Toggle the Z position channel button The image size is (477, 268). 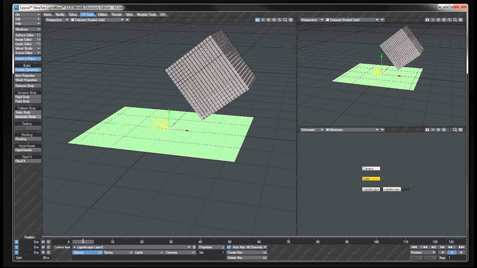coord(16,252)
